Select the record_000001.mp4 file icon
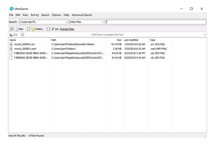Screen dimensions: 215x143 click(x=11, y=49)
